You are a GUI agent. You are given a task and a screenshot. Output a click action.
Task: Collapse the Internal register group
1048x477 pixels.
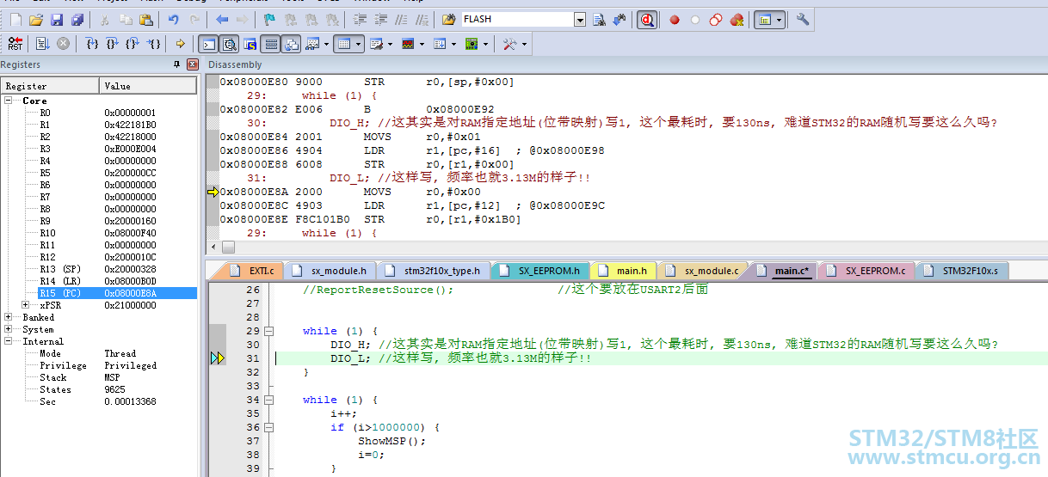(x=9, y=341)
